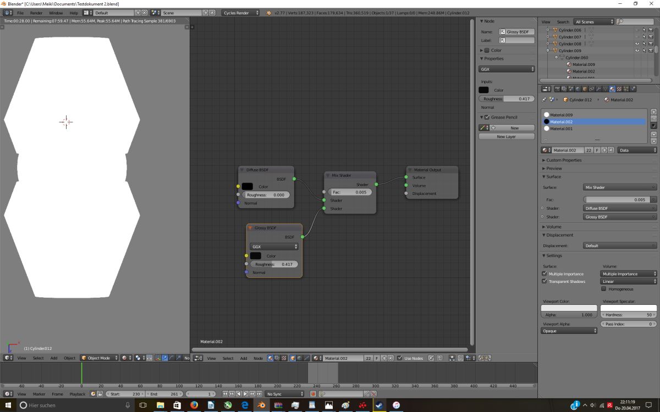Image resolution: width=660 pixels, height=412 pixels.
Task: Open the Windows Start menu
Action: (8, 405)
